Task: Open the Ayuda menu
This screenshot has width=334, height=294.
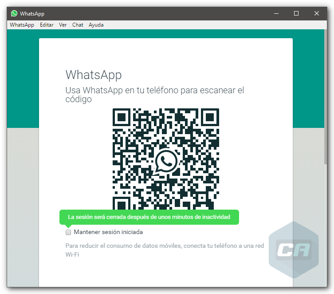Action: coord(96,25)
